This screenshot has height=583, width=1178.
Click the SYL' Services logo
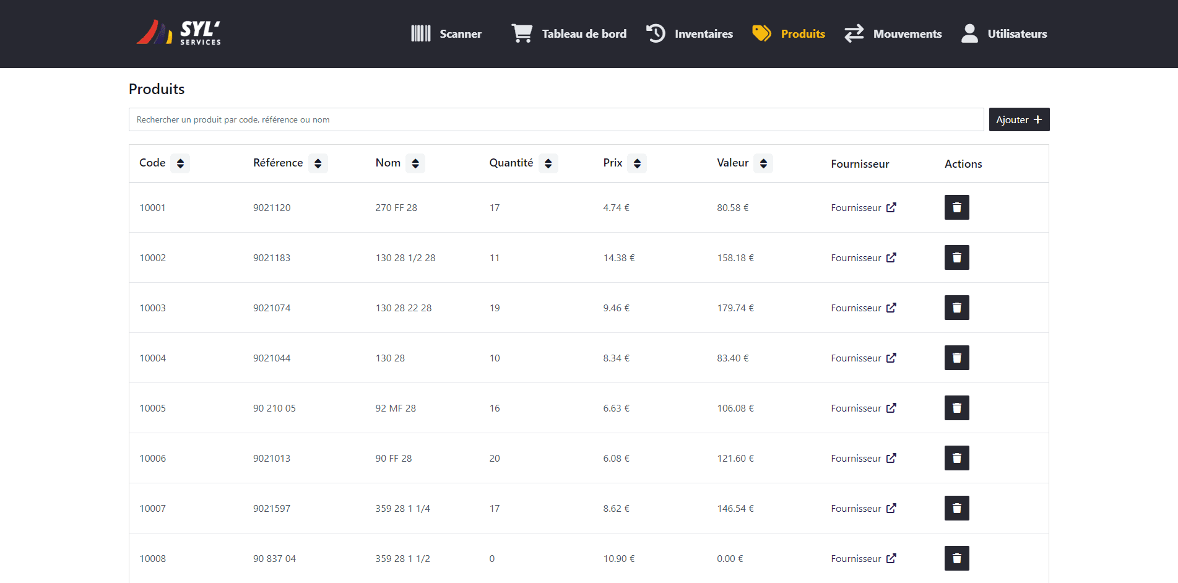178,33
